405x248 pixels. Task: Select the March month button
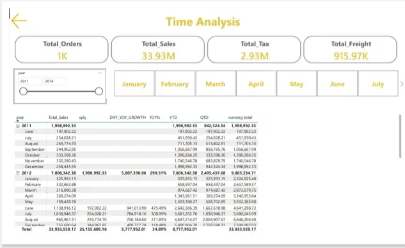pyautogui.click(x=216, y=84)
